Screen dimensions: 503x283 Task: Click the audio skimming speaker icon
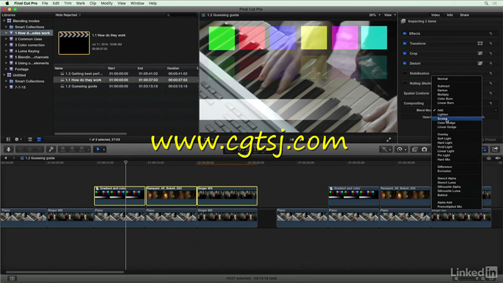pos(497,158)
